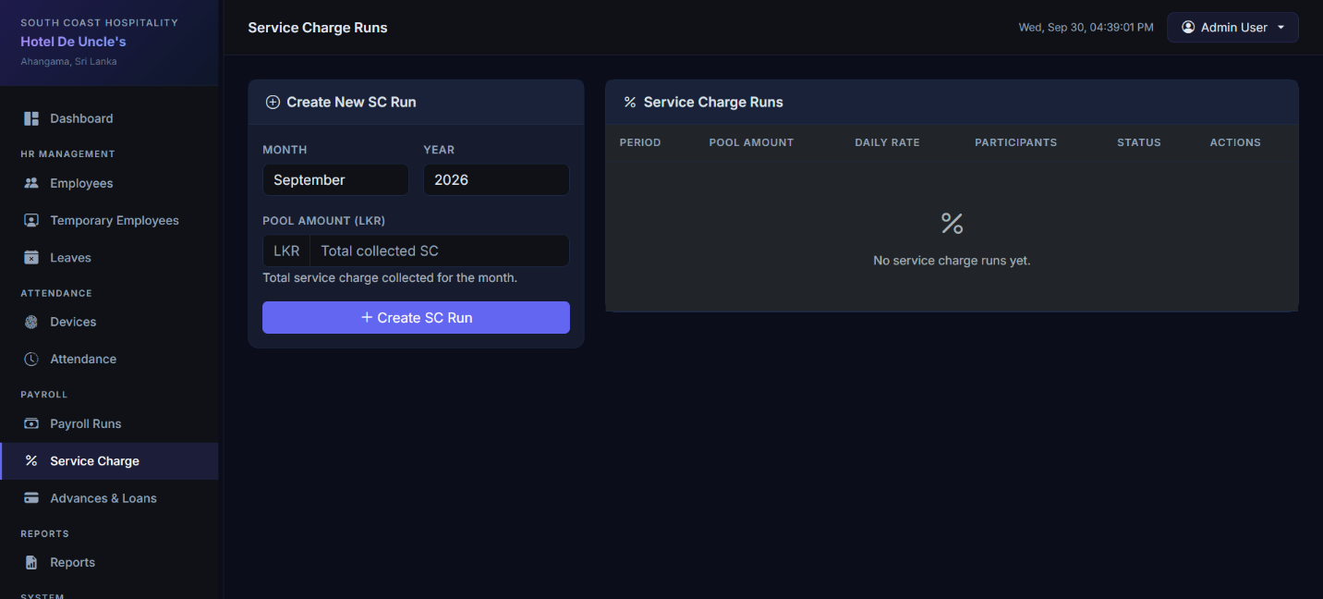1323x599 pixels.
Task: Click the POOL AMOUNT column header
Action: pyautogui.click(x=751, y=142)
